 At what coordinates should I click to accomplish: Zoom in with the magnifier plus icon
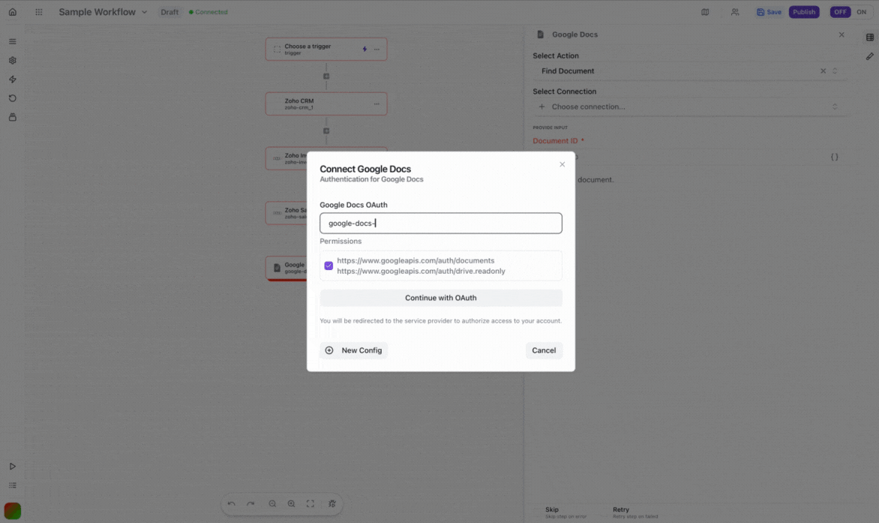pos(291,503)
